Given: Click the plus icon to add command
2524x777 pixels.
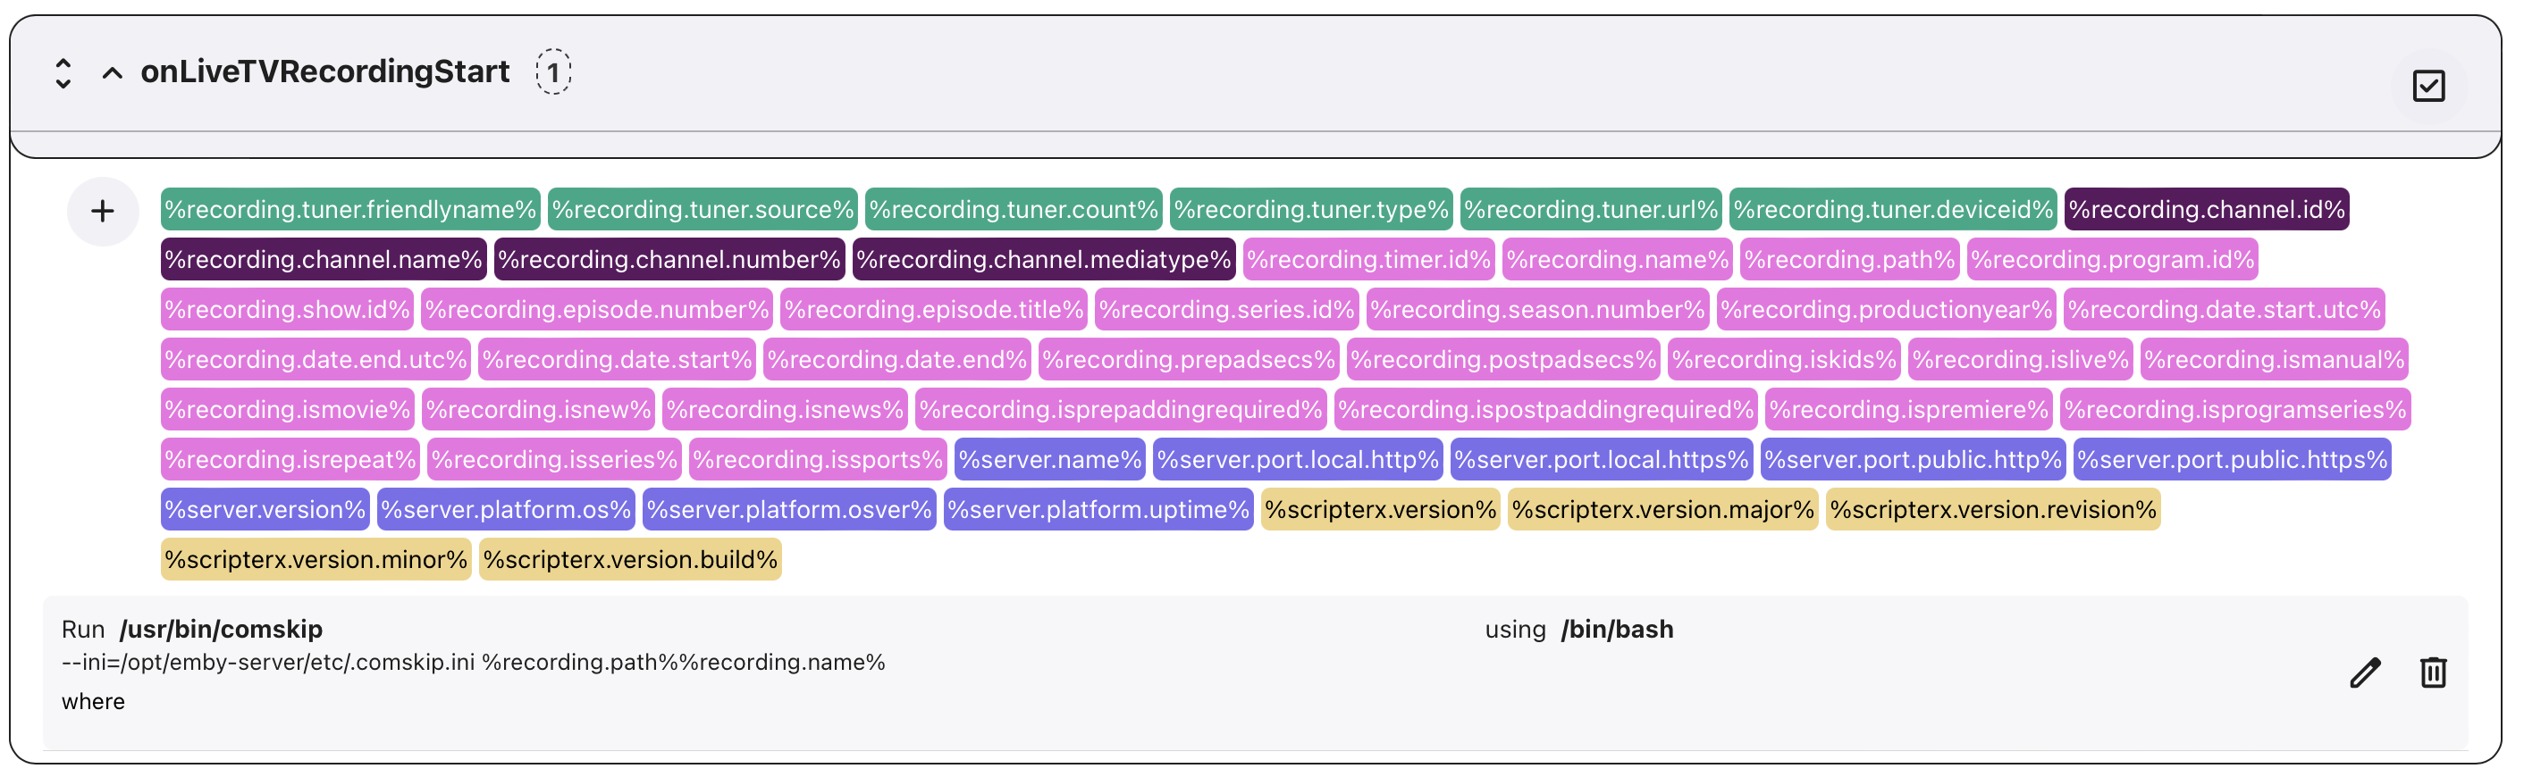Looking at the screenshot, I should (102, 212).
